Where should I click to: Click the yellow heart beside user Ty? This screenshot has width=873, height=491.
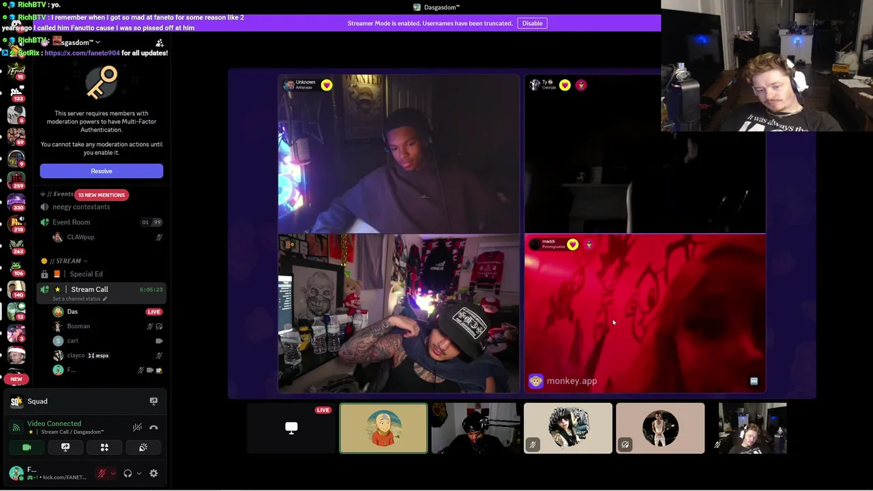565,85
